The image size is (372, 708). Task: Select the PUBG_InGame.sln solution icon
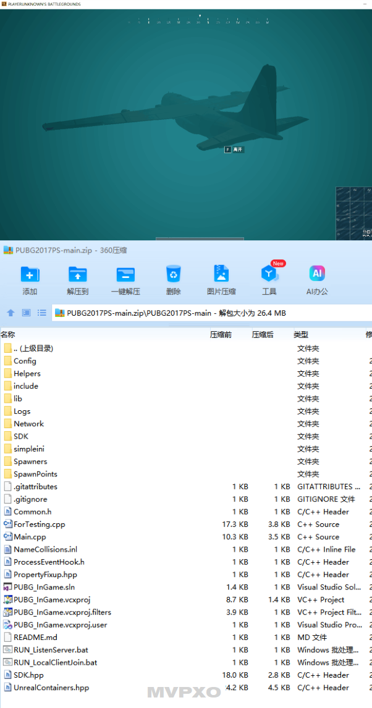7,587
